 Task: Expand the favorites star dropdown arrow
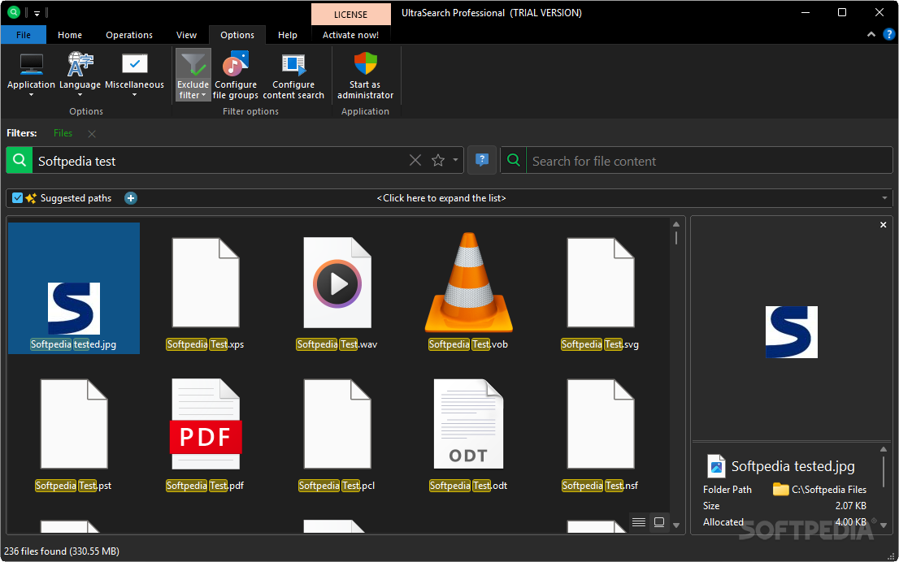pos(455,161)
